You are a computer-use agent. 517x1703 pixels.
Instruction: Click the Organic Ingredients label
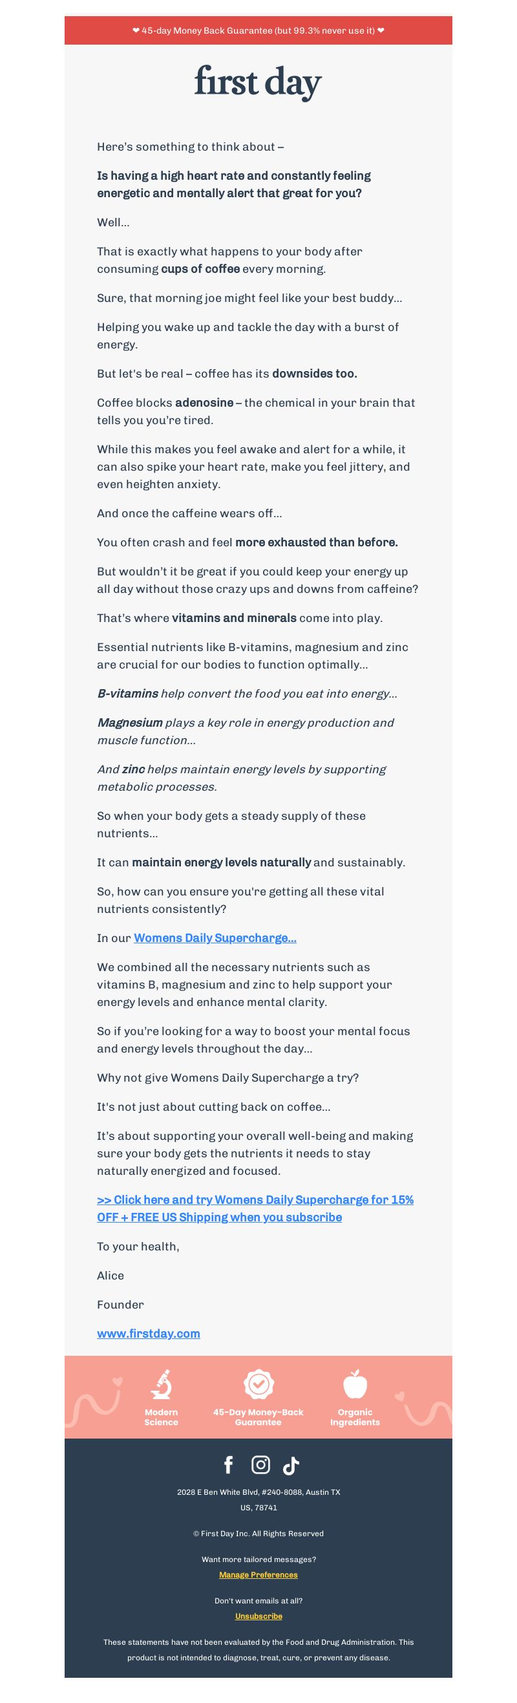(x=355, y=1417)
